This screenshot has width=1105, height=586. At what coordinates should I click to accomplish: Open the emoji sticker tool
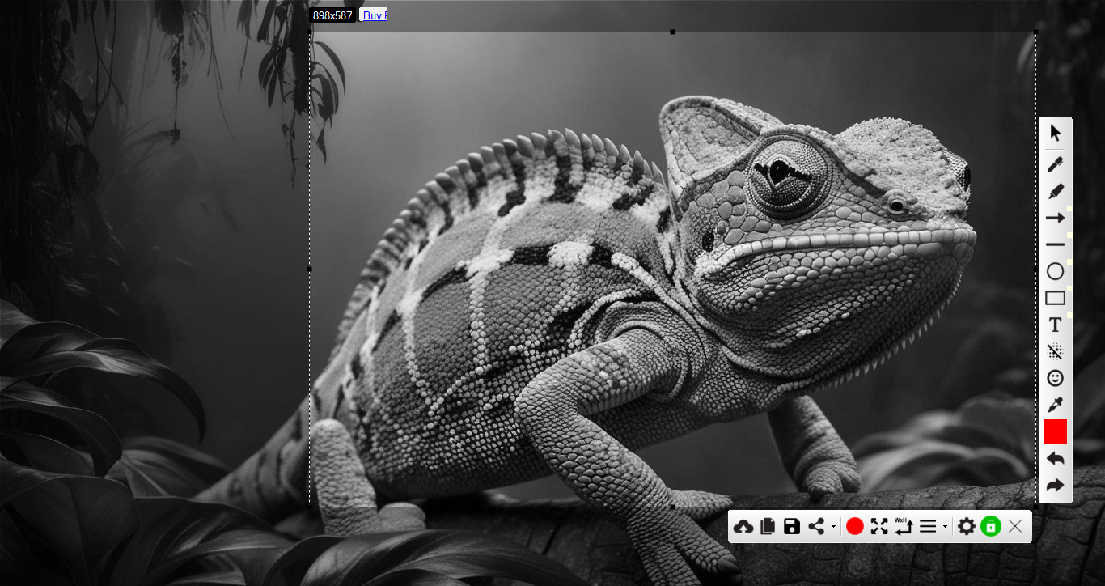point(1055,378)
